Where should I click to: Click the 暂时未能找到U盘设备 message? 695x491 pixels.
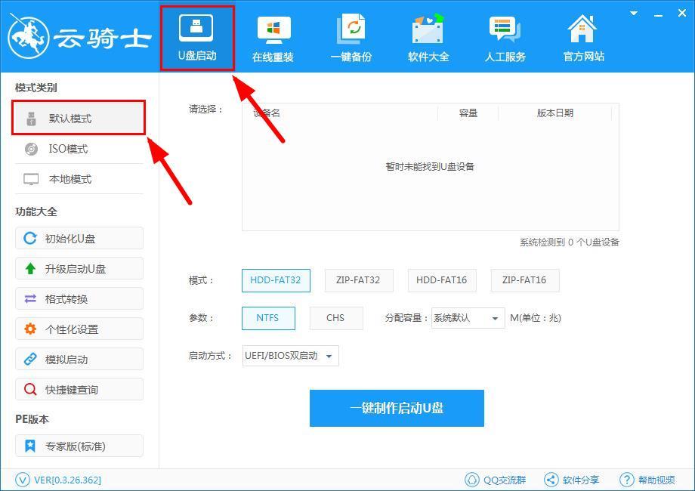pos(430,166)
